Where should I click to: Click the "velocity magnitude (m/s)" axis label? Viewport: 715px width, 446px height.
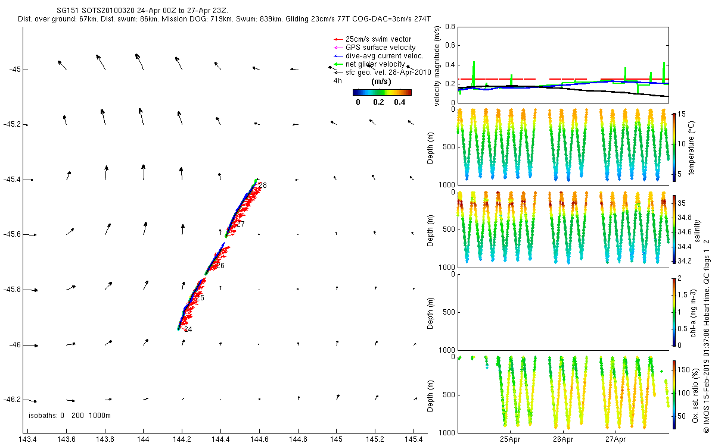pos(437,65)
